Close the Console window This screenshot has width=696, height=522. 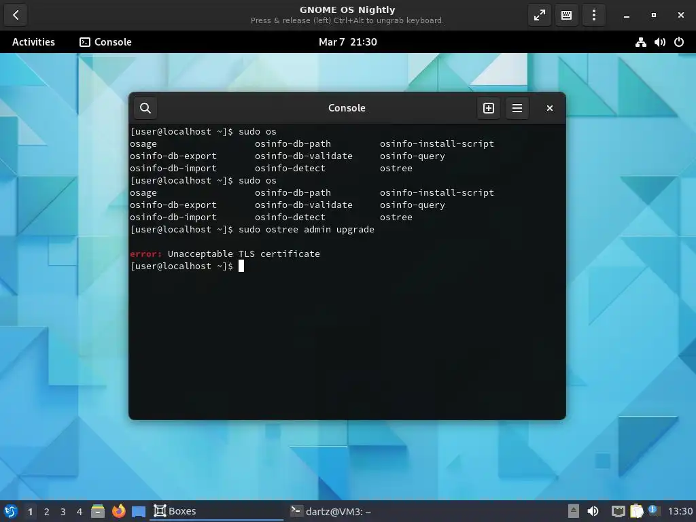[x=549, y=108]
